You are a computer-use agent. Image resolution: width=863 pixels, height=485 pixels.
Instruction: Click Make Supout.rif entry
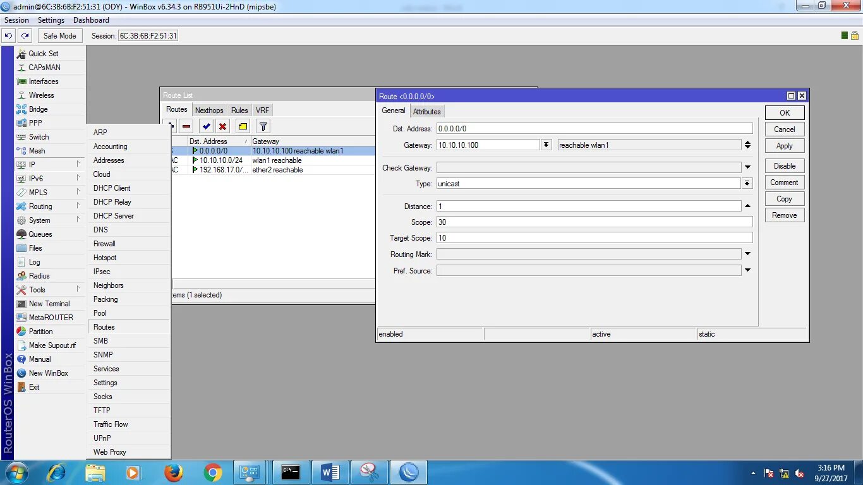[x=49, y=345]
